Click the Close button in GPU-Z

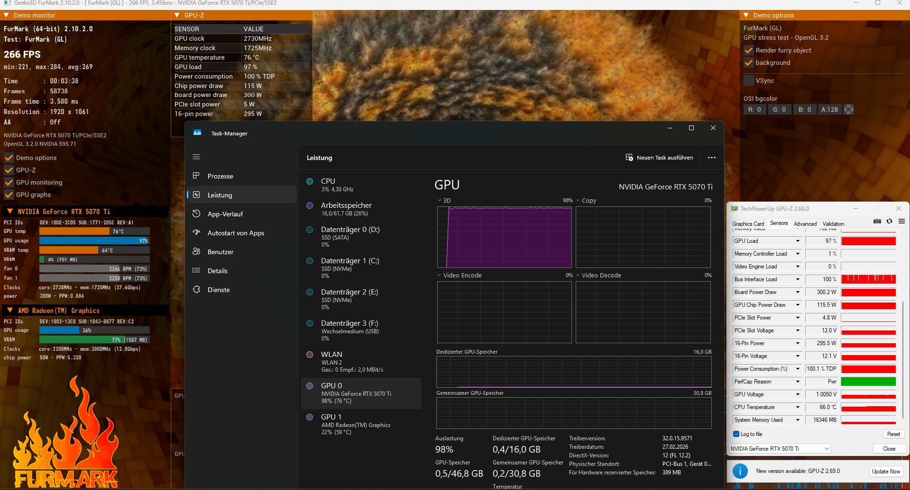[x=889, y=449]
